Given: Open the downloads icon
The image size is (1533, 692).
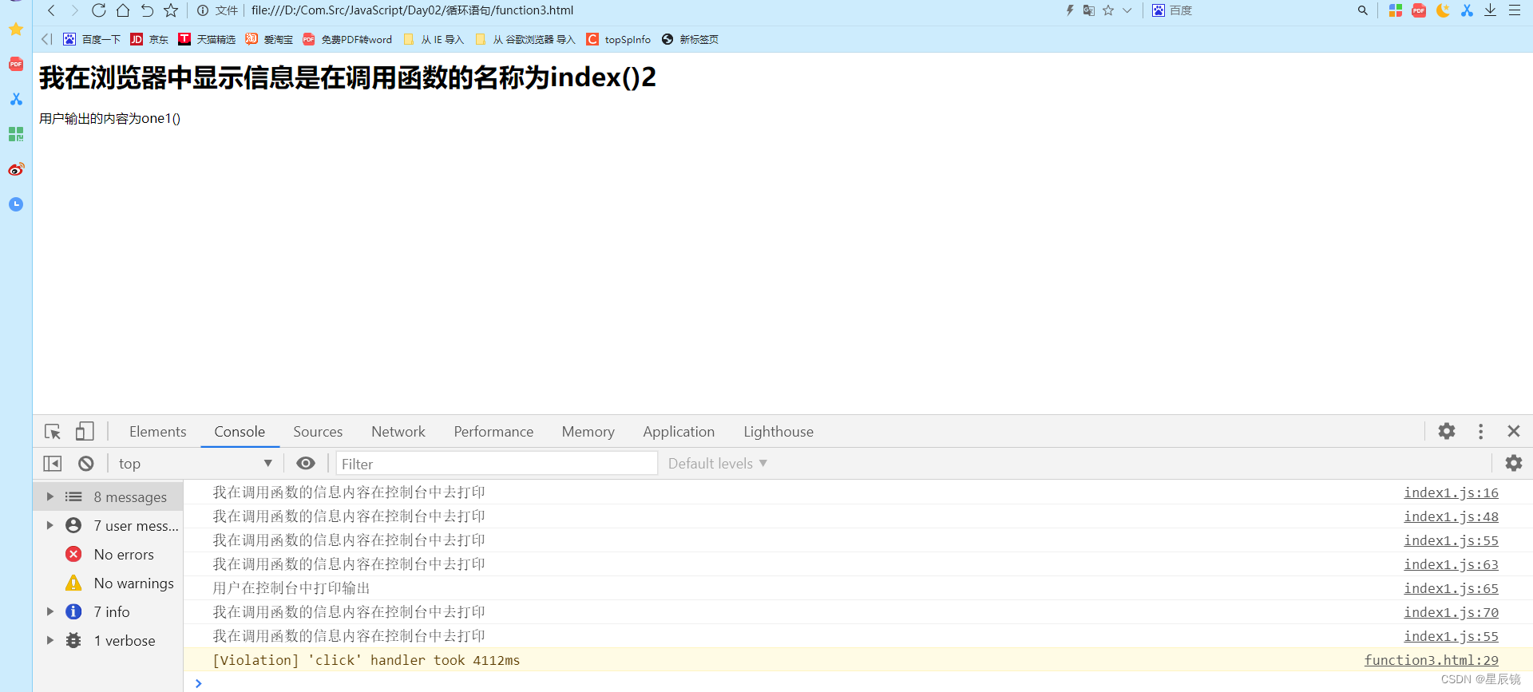Looking at the screenshot, I should point(1491,10).
